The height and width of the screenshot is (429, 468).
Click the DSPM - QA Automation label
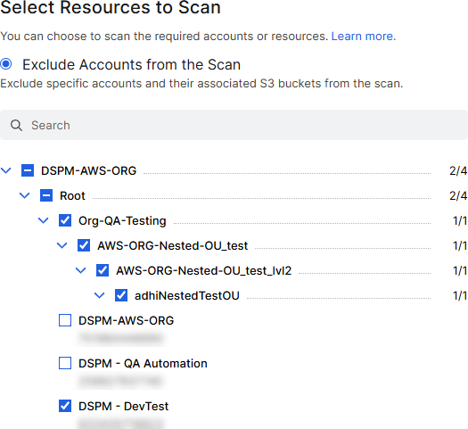click(143, 364)
